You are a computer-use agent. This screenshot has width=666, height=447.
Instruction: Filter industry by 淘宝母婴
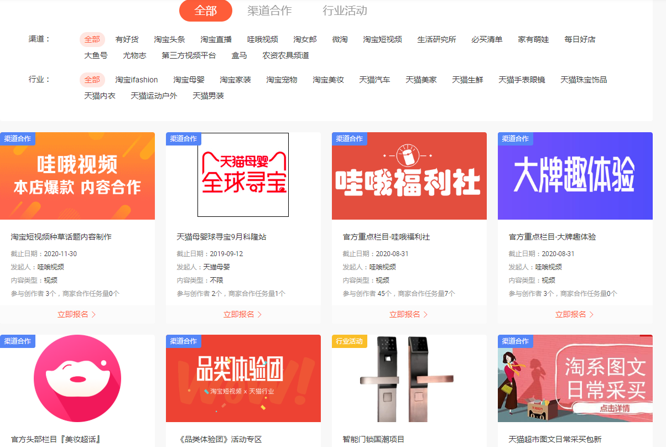point(189,80)
